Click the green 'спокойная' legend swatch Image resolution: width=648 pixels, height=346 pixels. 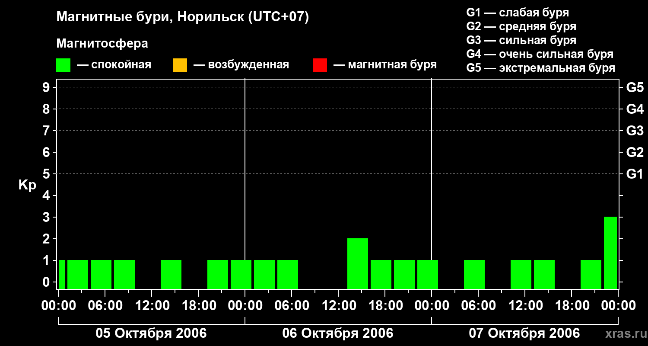click(63, 65)
